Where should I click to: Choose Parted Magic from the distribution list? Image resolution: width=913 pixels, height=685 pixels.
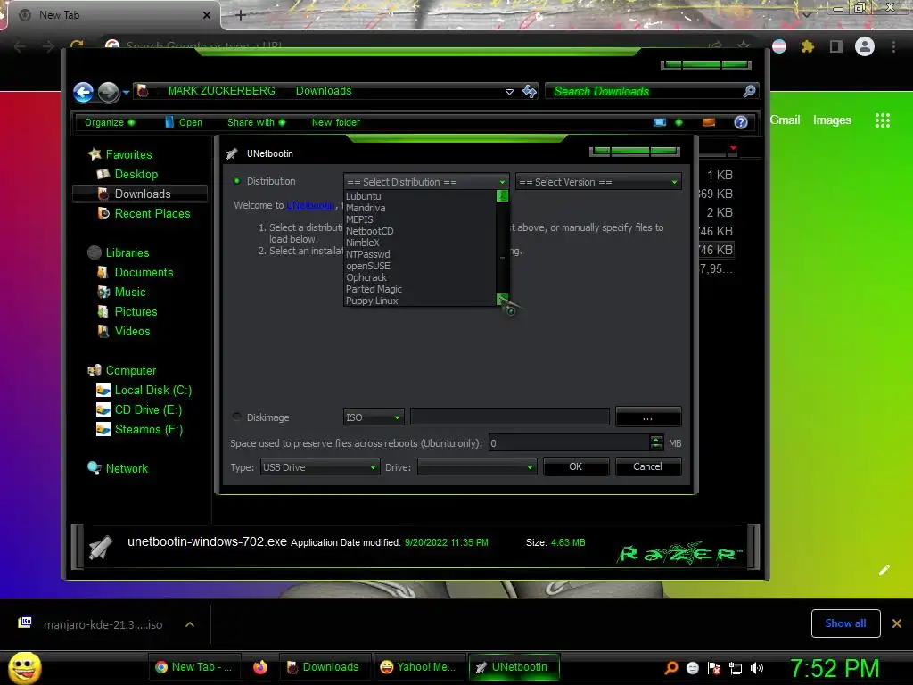(x=420, y=289)
